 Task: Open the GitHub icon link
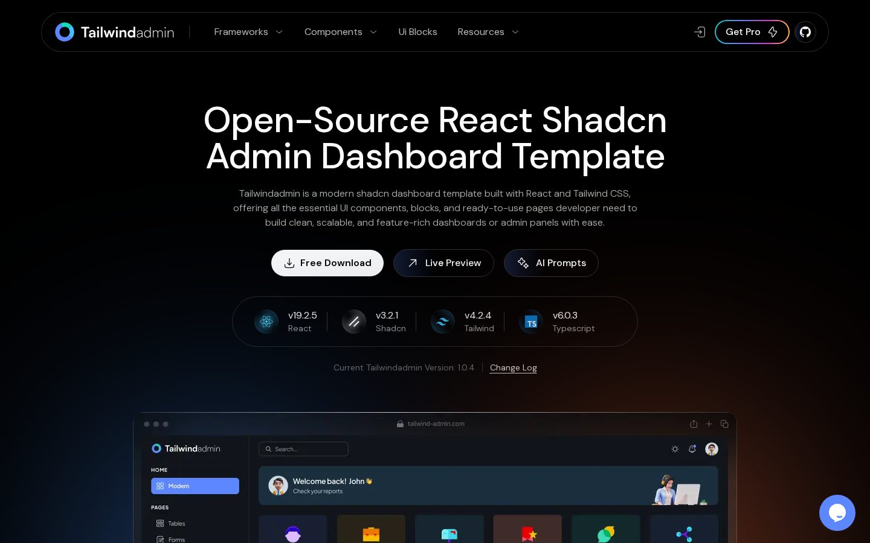click(x=805, y=32)
